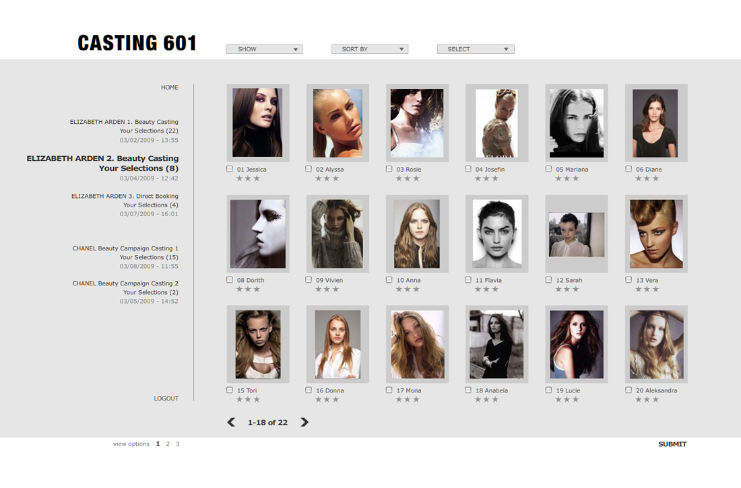
Task: Open the SHOW dropdown
Action: [264, 49]
